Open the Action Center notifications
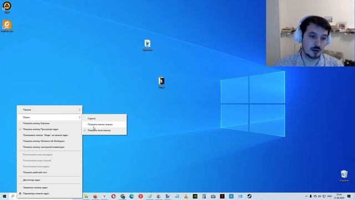Screen dimensions: 355x200 coord(349,196)
